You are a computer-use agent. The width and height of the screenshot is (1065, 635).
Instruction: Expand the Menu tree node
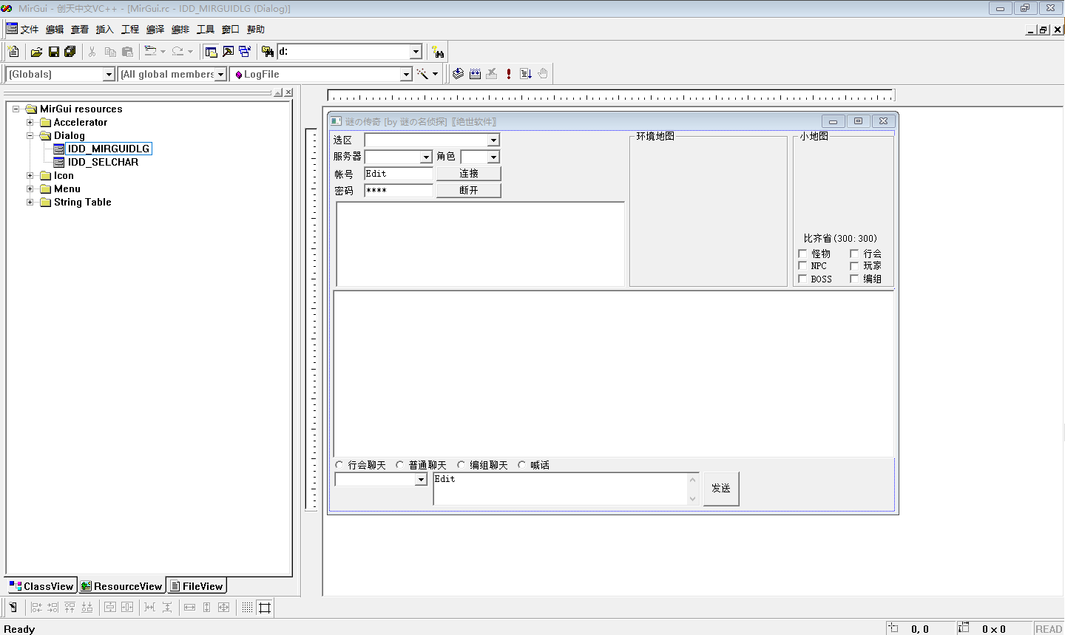pos(30,189)
